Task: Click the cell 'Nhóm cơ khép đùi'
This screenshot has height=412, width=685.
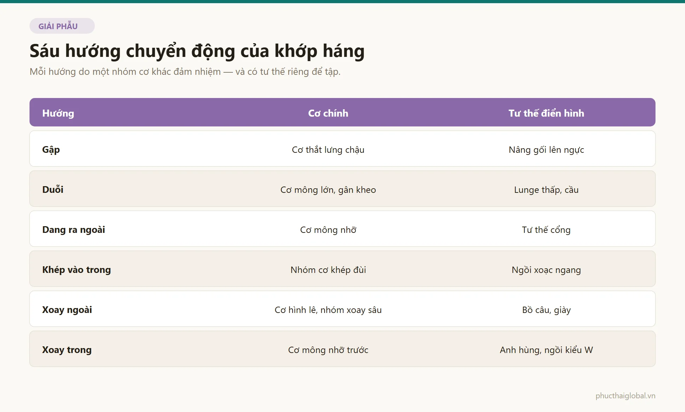Action: pyautogui.click(x=328, y=270)
